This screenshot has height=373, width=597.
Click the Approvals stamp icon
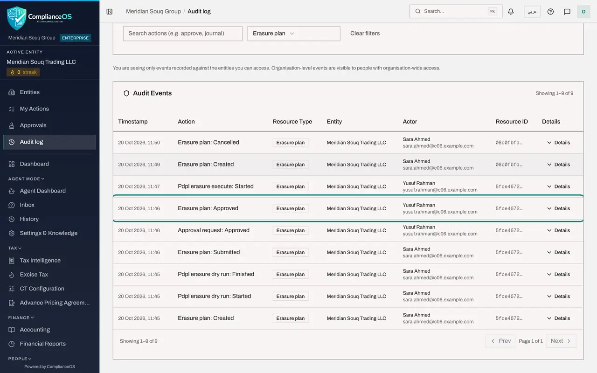(12, 125)
